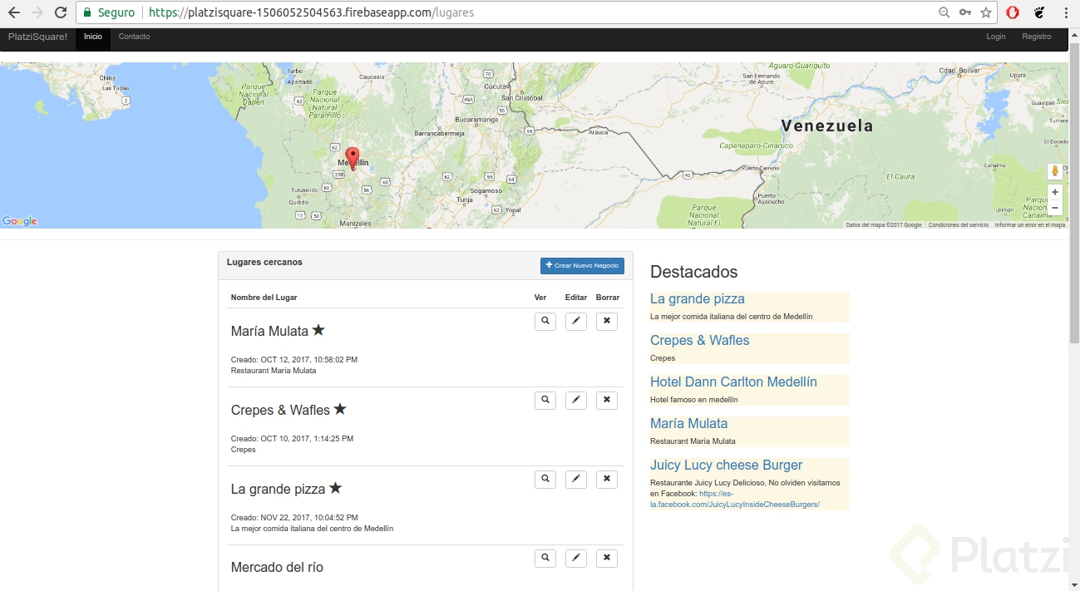1080x591 pixels.
Task: Click Condiciones del servicio on the map
Action: 959,225
